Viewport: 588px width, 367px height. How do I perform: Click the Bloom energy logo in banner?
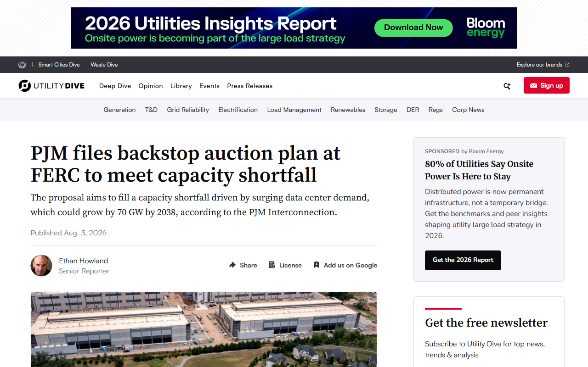pyautogui.click(x=486, y=28)
